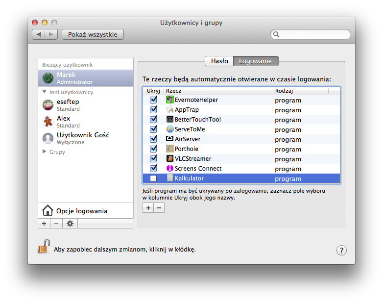
Task: Uncheck Ukryj for AirServer
Action: [x=153, y=139]
